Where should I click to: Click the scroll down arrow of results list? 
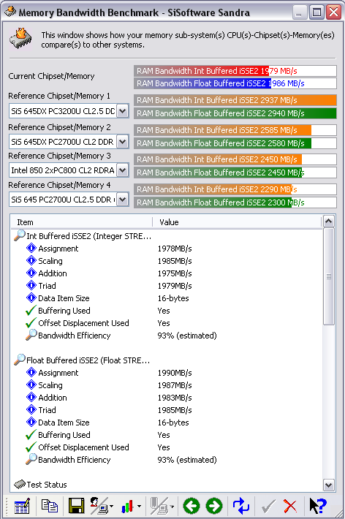(328, 485)
